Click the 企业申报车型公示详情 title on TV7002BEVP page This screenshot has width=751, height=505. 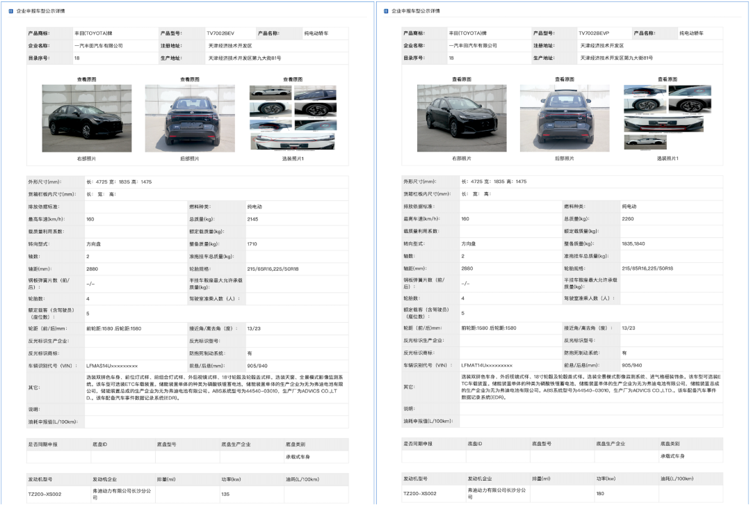pyautogui.click(x=416, y=11)
